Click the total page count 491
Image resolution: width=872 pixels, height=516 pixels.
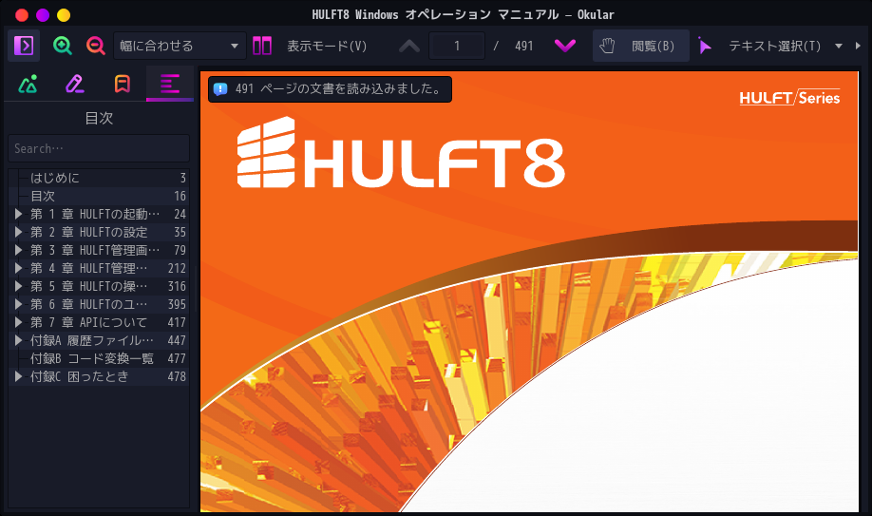click(524, 46)
